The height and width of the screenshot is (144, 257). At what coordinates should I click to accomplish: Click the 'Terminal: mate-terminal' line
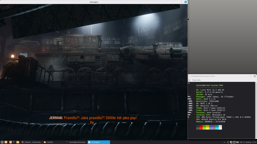[208, 113]
